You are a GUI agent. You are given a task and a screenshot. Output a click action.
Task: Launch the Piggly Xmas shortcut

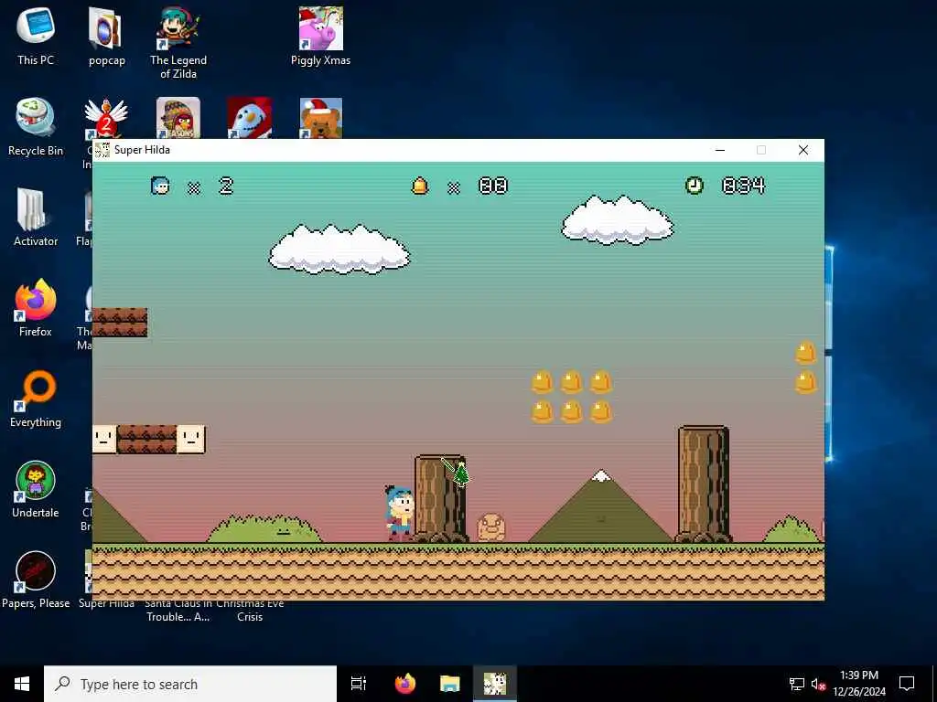(x=321, y=37)
